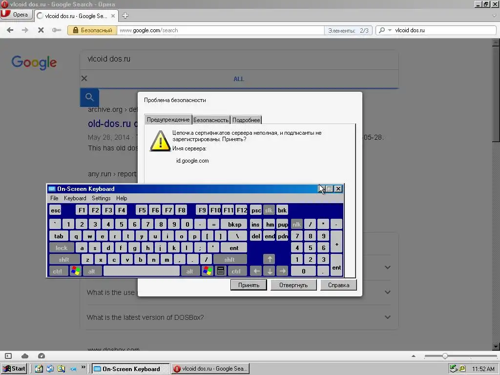
Task: Click the Безопасный security badge
Action: click(x=92, y=30)
